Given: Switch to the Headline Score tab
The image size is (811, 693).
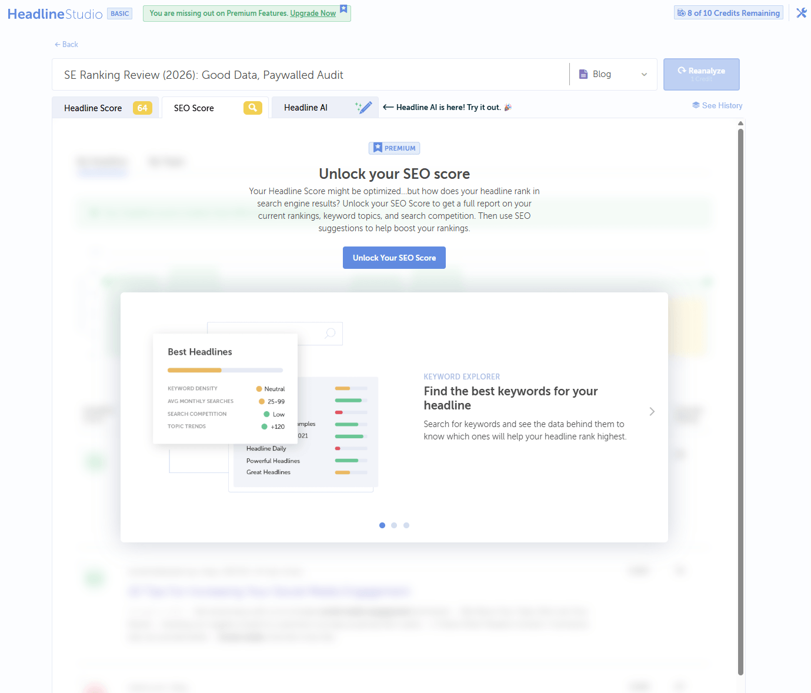Looking at the screenshot, I should [x=105, y=108].
